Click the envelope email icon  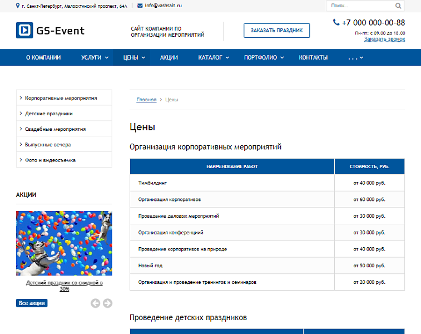pyautogui.click(x=140, y=6)
